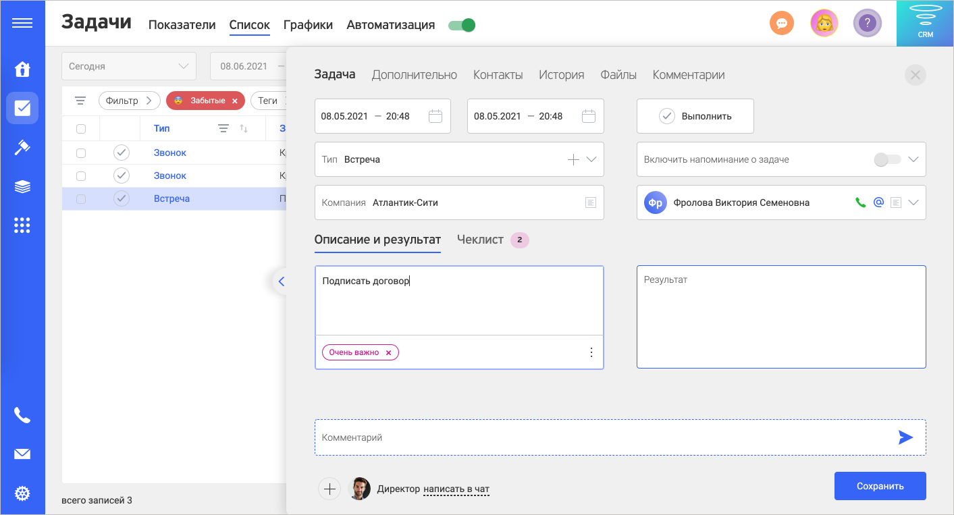Disable the green toggle near Автоматизация
Screen dimensions: 954x515
coord(461,24)
